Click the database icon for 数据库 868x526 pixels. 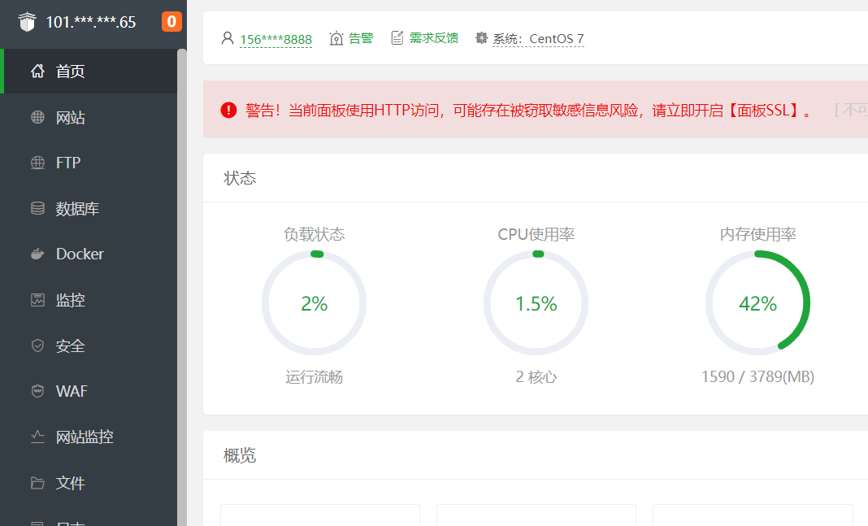(37, 209)
